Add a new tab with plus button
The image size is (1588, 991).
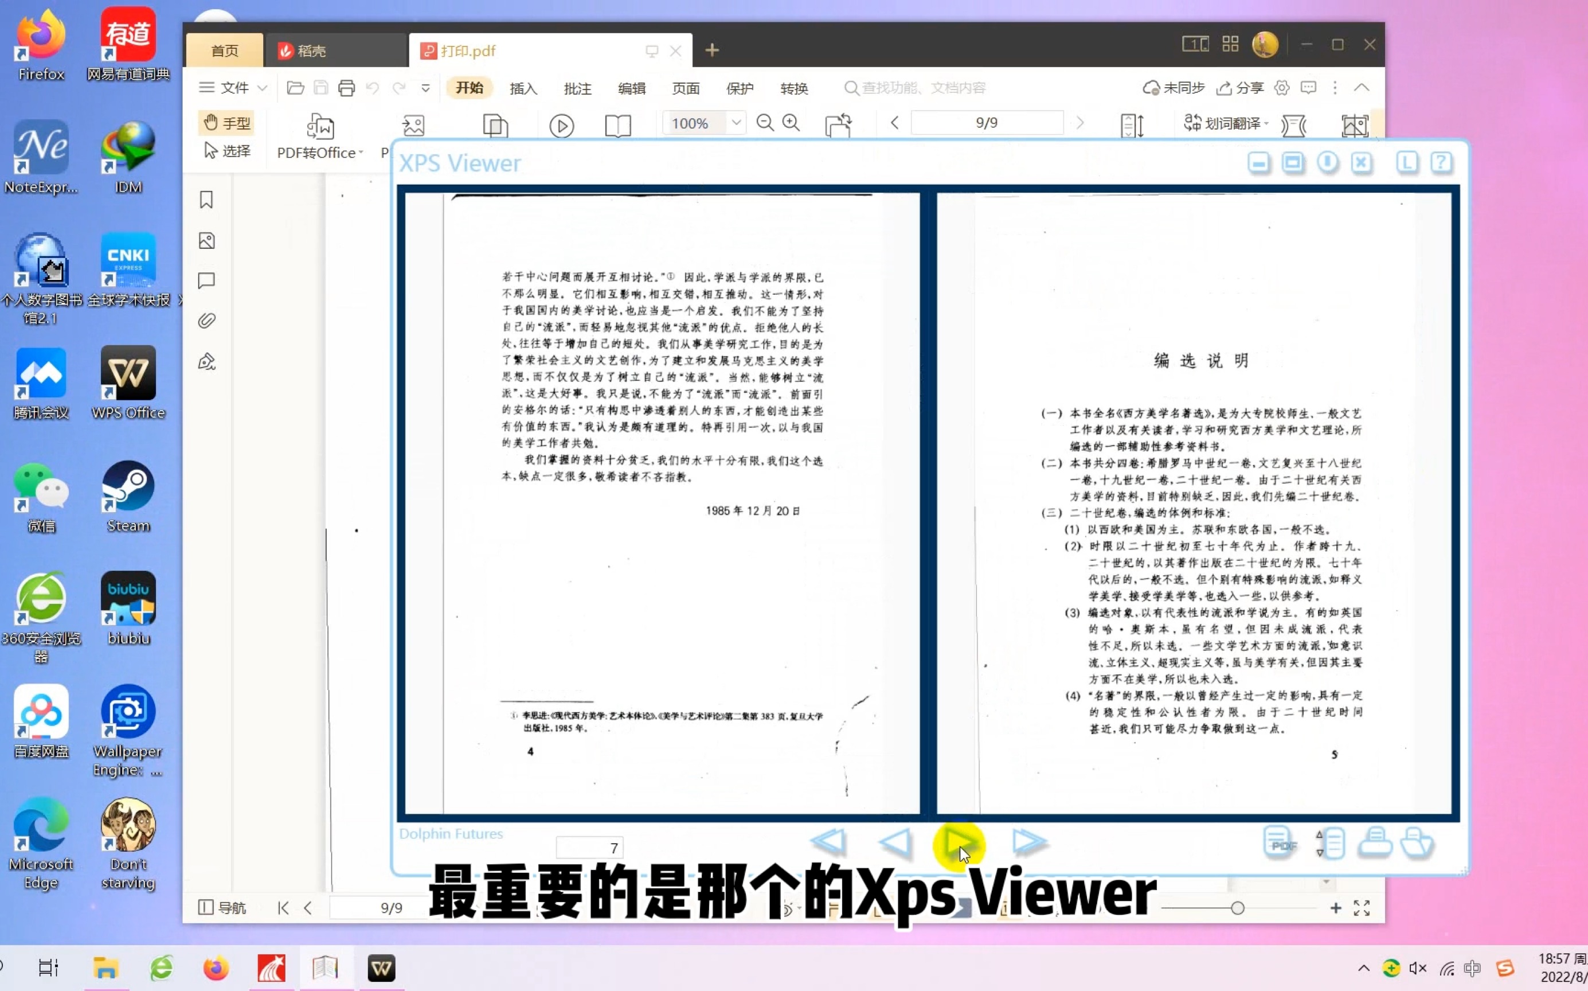(712, 50)
